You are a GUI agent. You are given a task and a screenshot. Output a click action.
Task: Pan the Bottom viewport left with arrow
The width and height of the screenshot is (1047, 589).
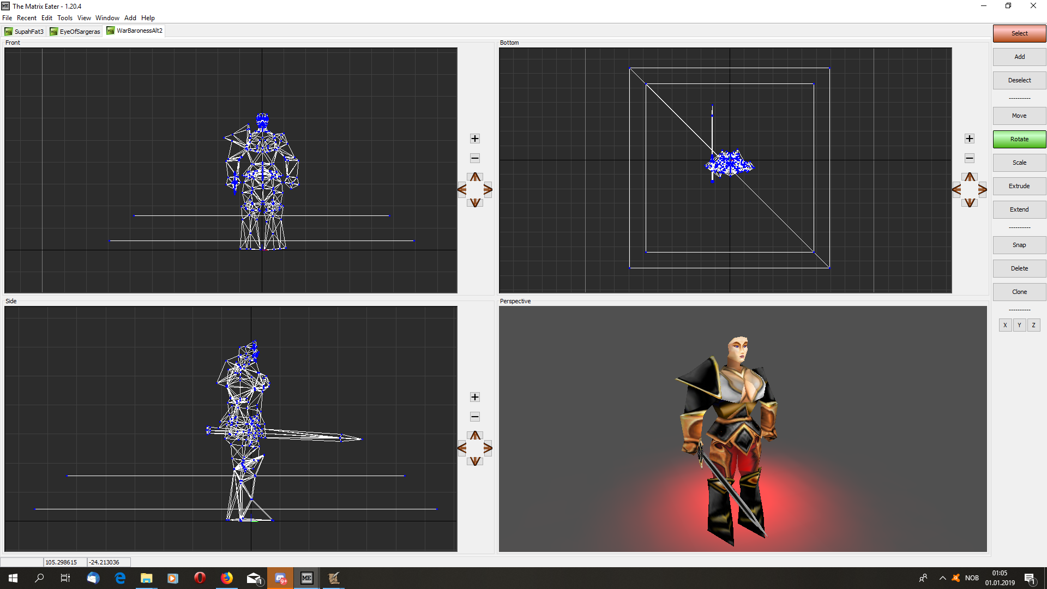tap(956, 190)
